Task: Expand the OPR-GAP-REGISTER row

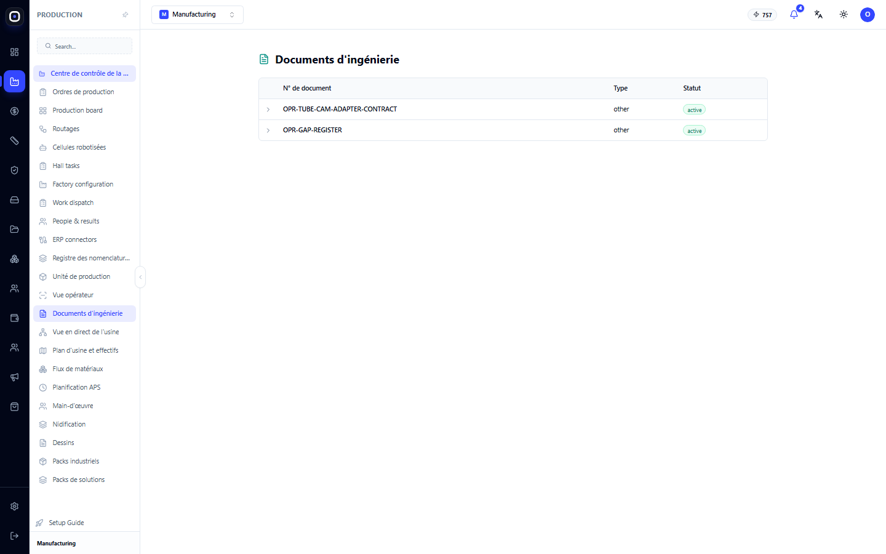Action: (x=268, y=130)
